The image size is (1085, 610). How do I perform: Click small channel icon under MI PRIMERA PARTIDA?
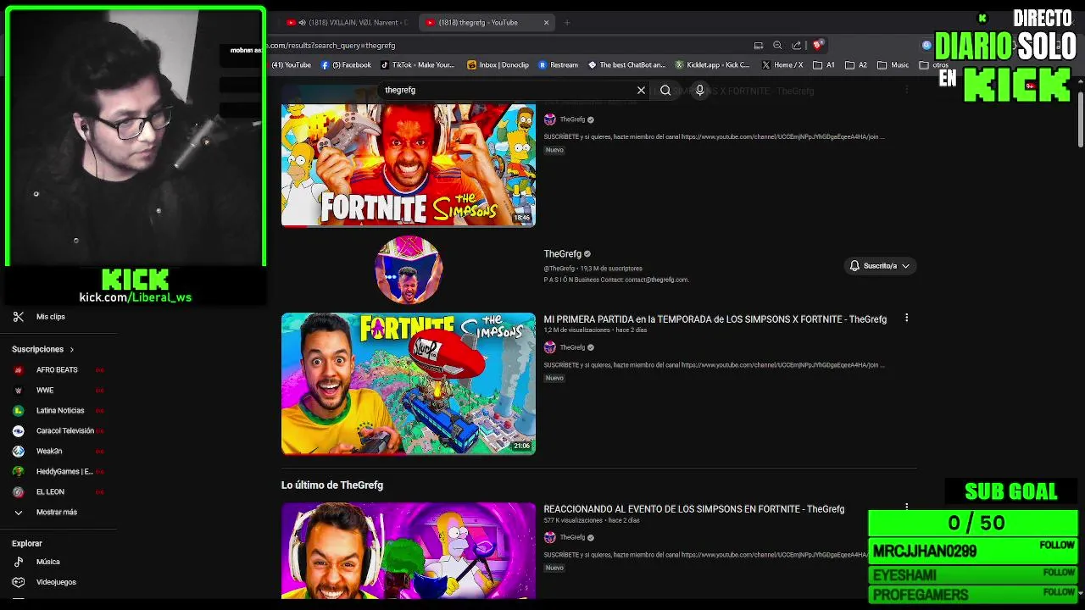(x=550, y=347)
